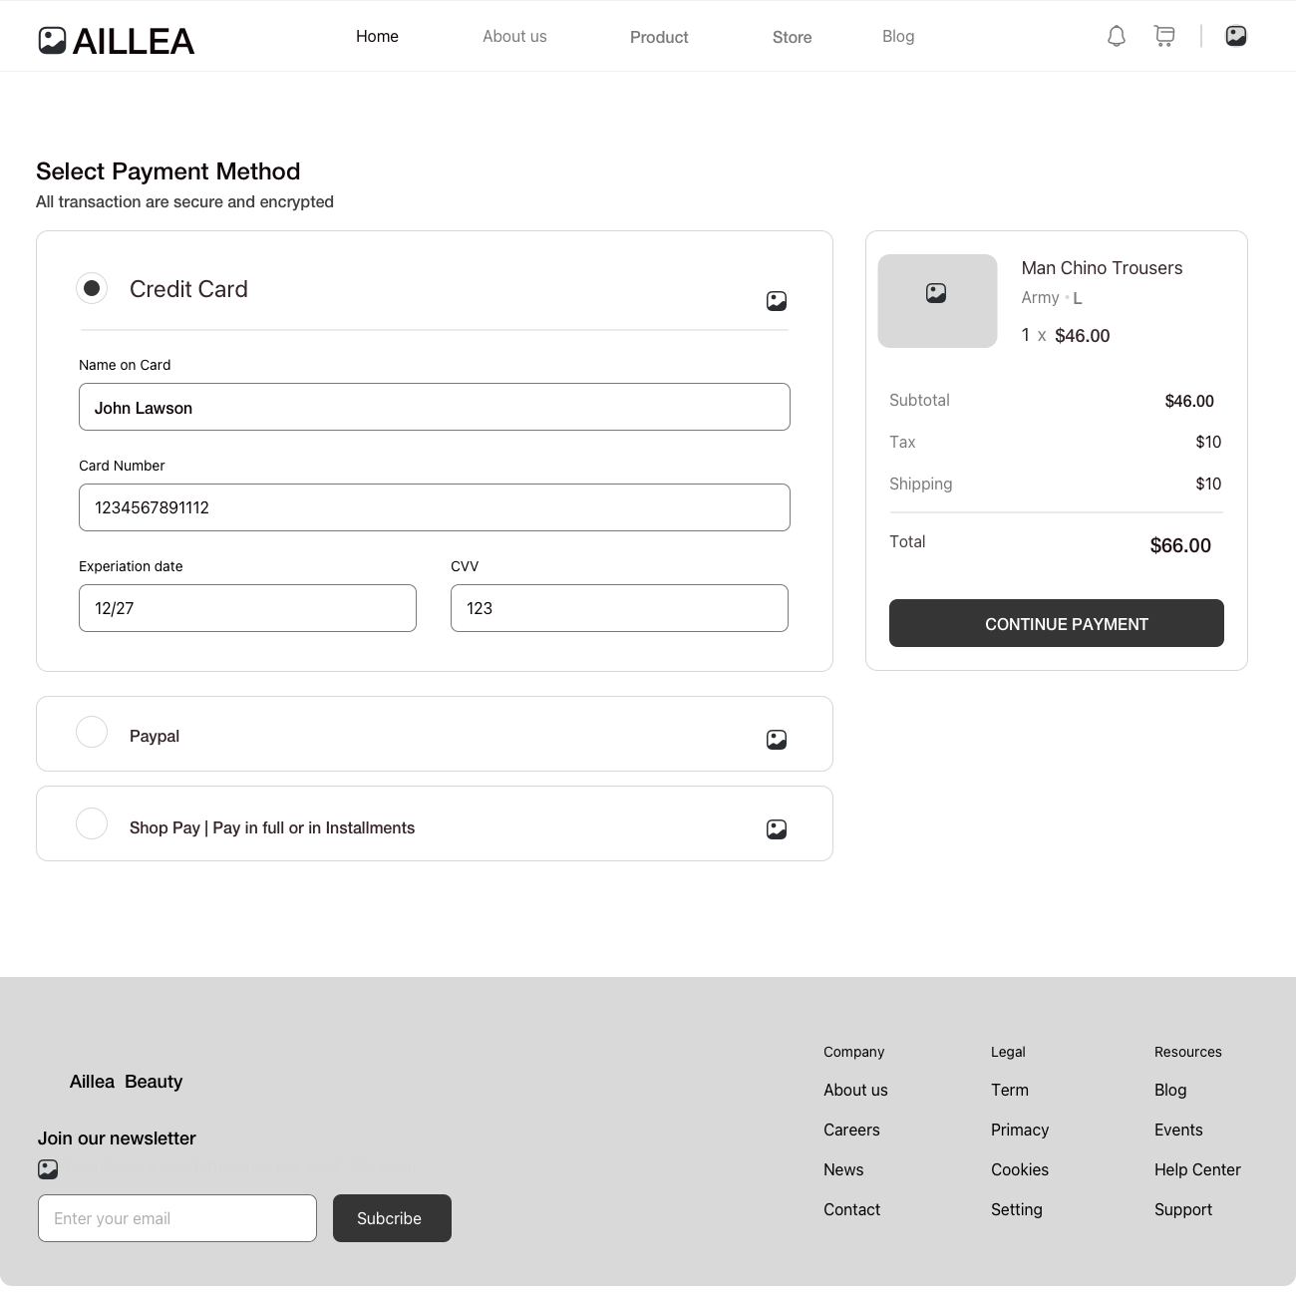Click the Enter your email field
This screenshot has height=1298, width=1296.
177,1218
